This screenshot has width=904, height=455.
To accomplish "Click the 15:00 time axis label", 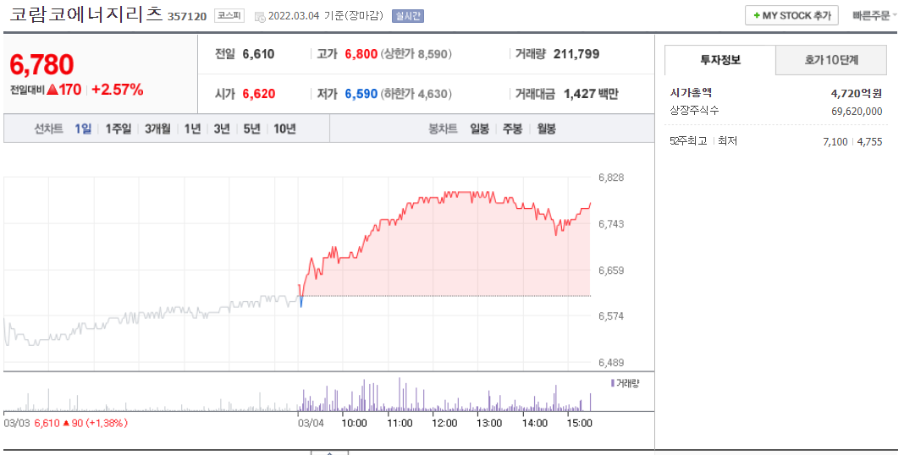I will (x=580, y=424).
